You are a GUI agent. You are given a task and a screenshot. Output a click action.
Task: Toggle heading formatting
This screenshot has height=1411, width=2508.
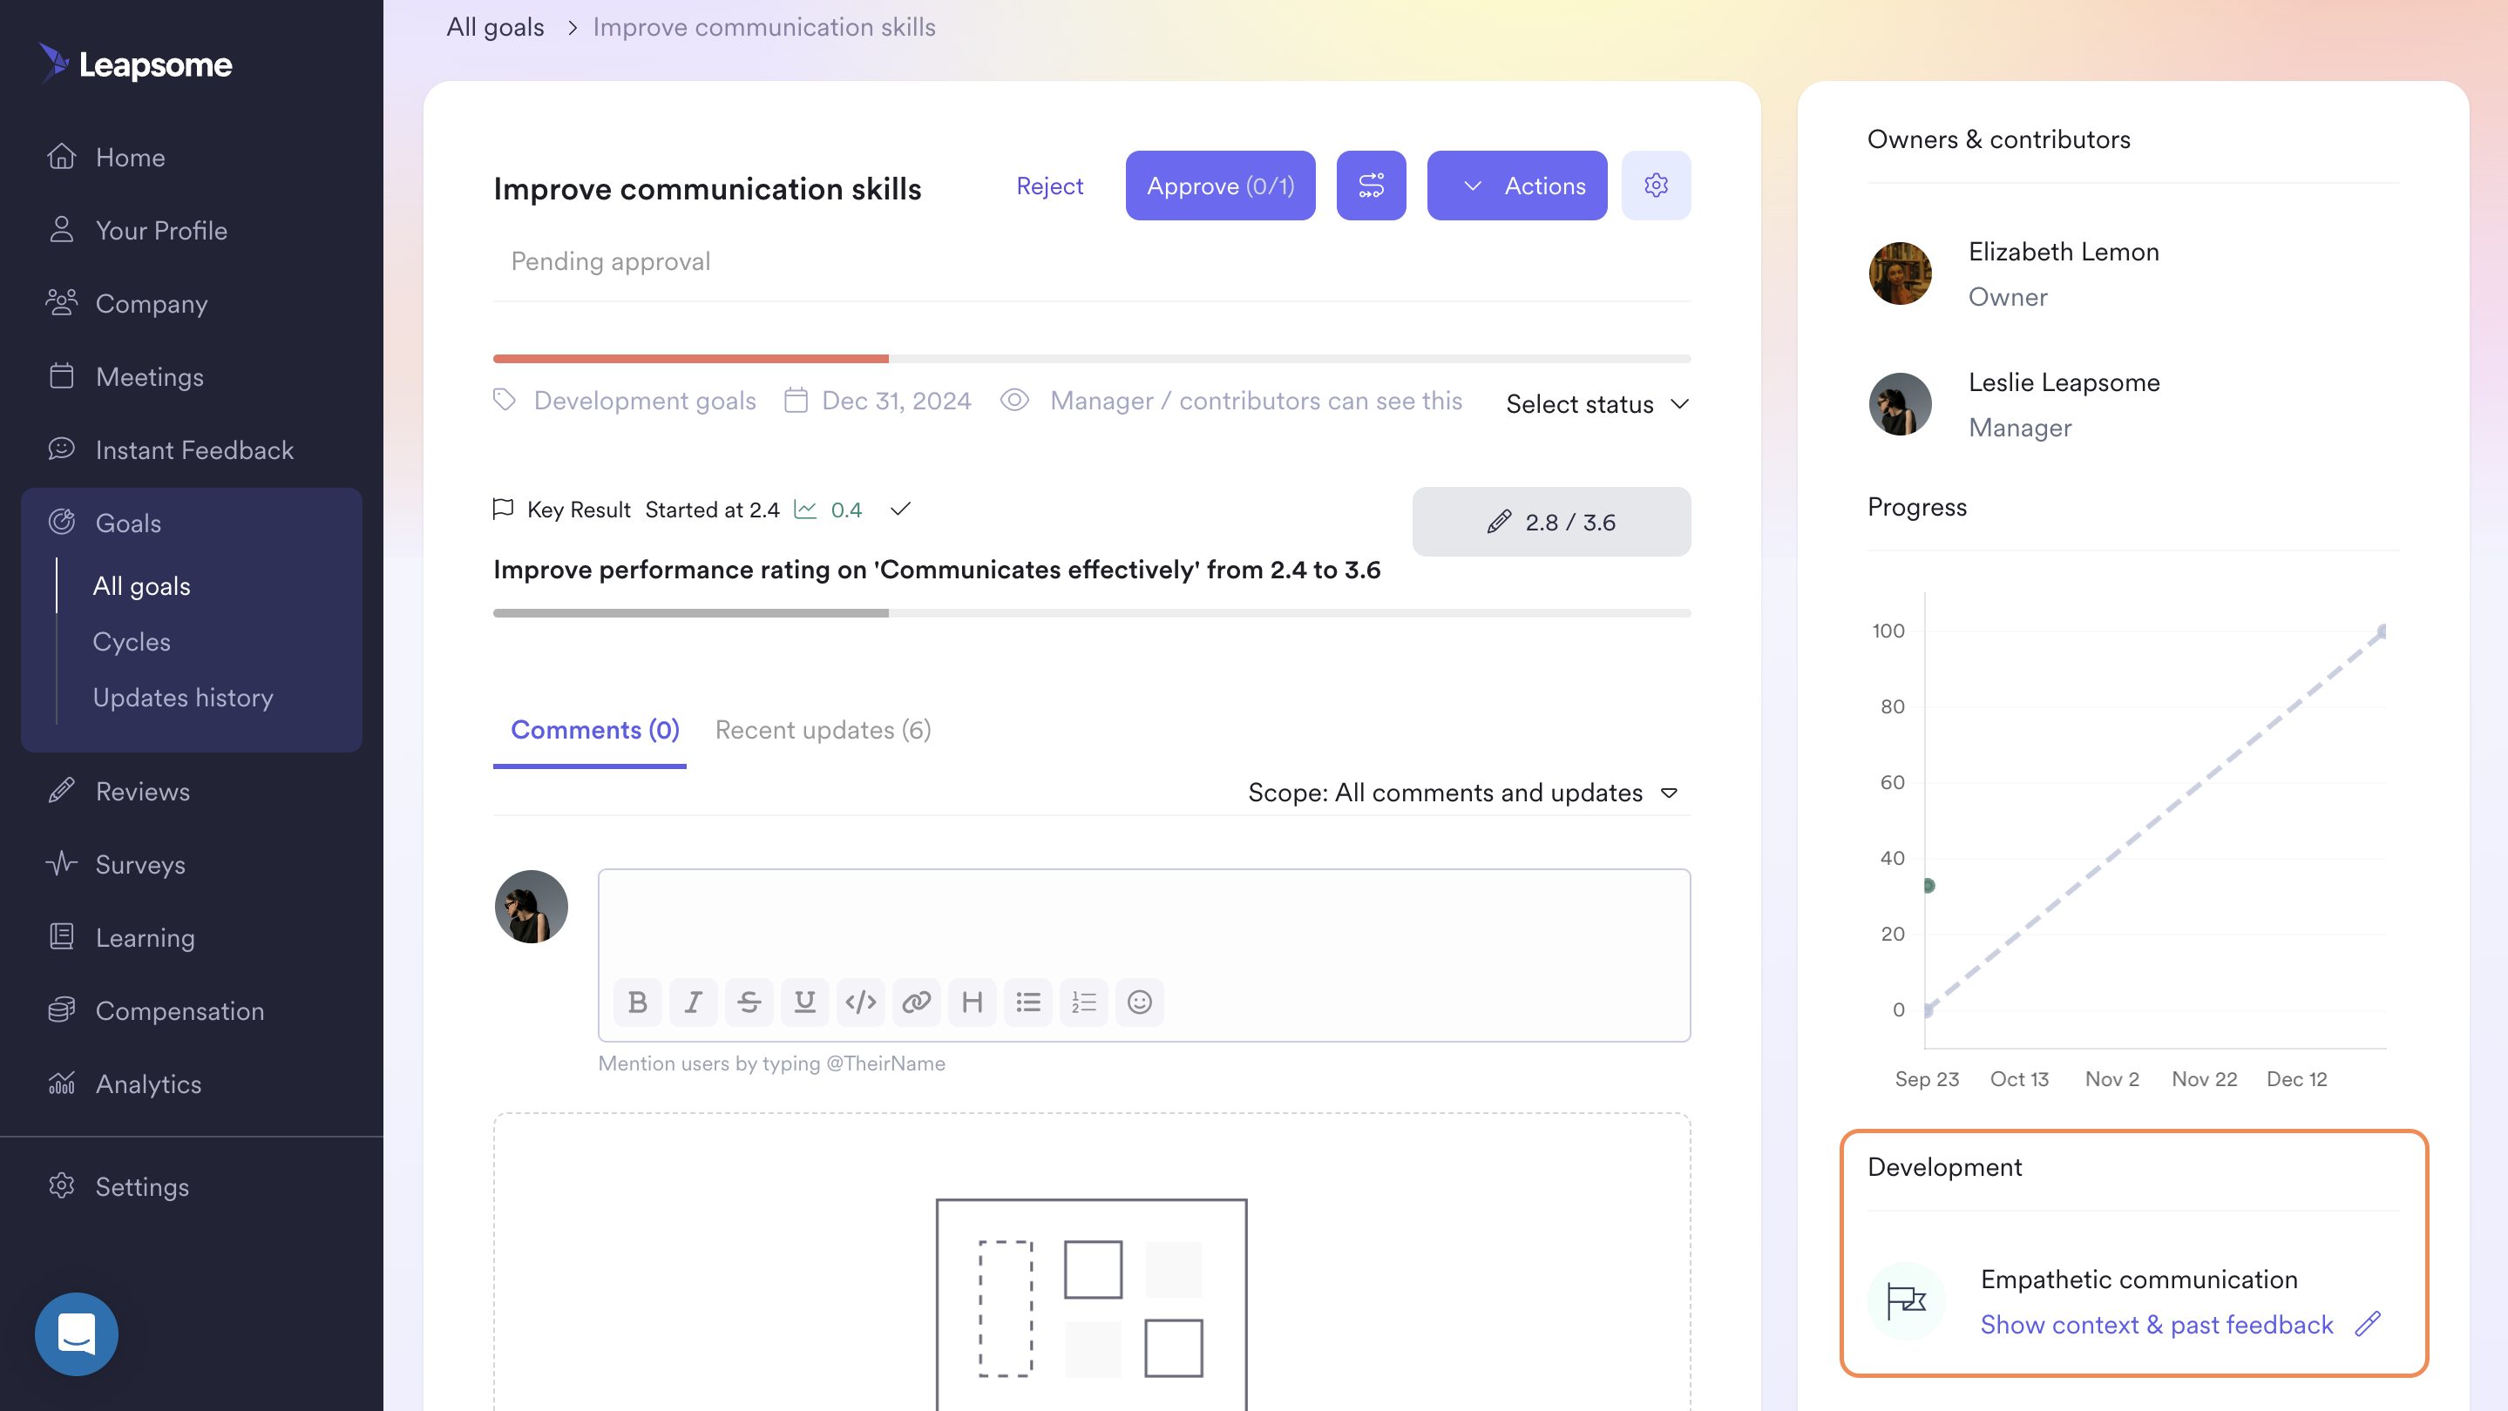(972, 1002)
